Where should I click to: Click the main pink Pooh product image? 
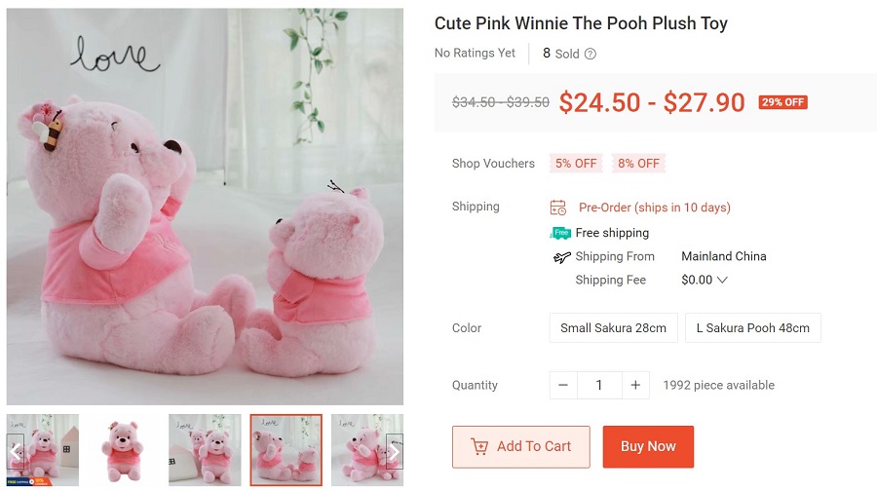click(205, 207)
